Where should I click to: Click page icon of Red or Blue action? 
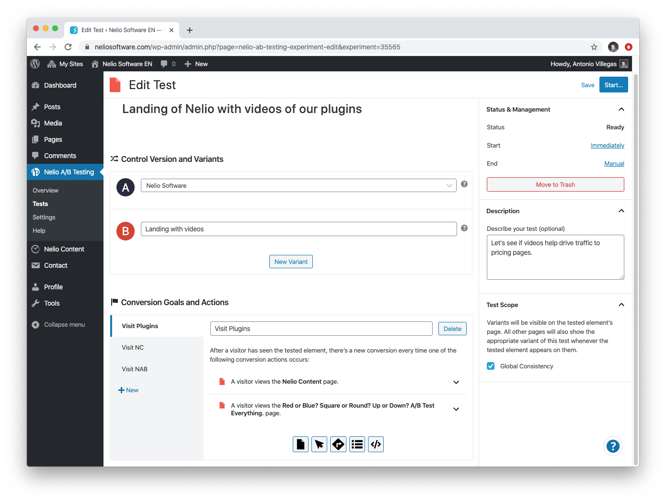point(222,405)
